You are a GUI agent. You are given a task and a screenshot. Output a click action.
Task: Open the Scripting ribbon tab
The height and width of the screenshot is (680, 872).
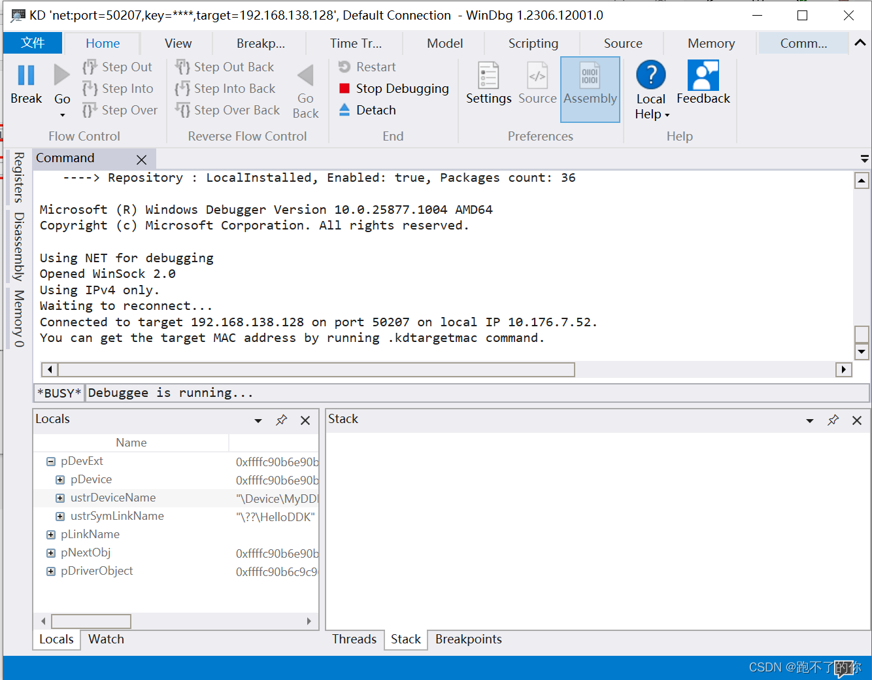pos(533,43)
